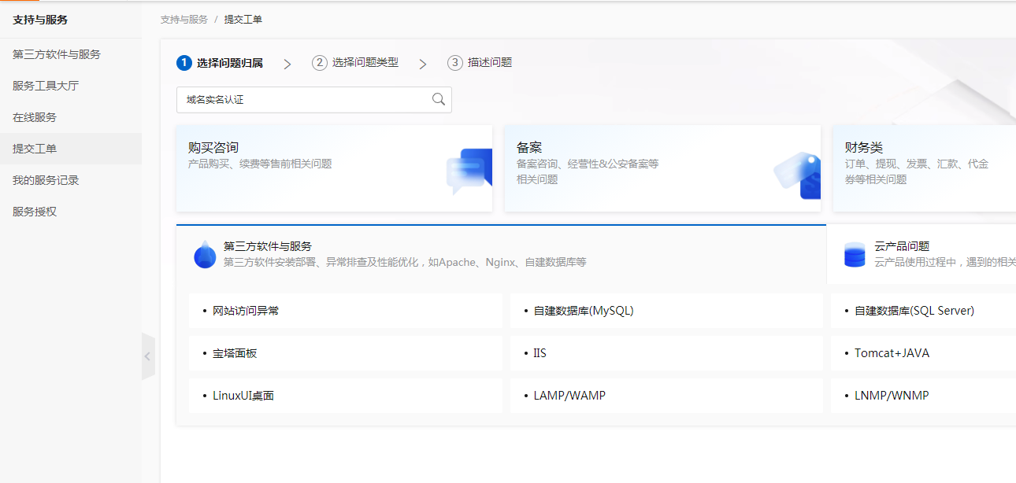Click the chat bubble icon on 购买咨询 card
The height and width of the screenshot is (483, 1016).
(x=469, y=171)
